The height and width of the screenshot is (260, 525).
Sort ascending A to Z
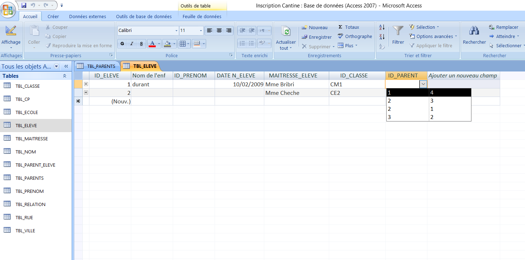[x=382, y=27]
